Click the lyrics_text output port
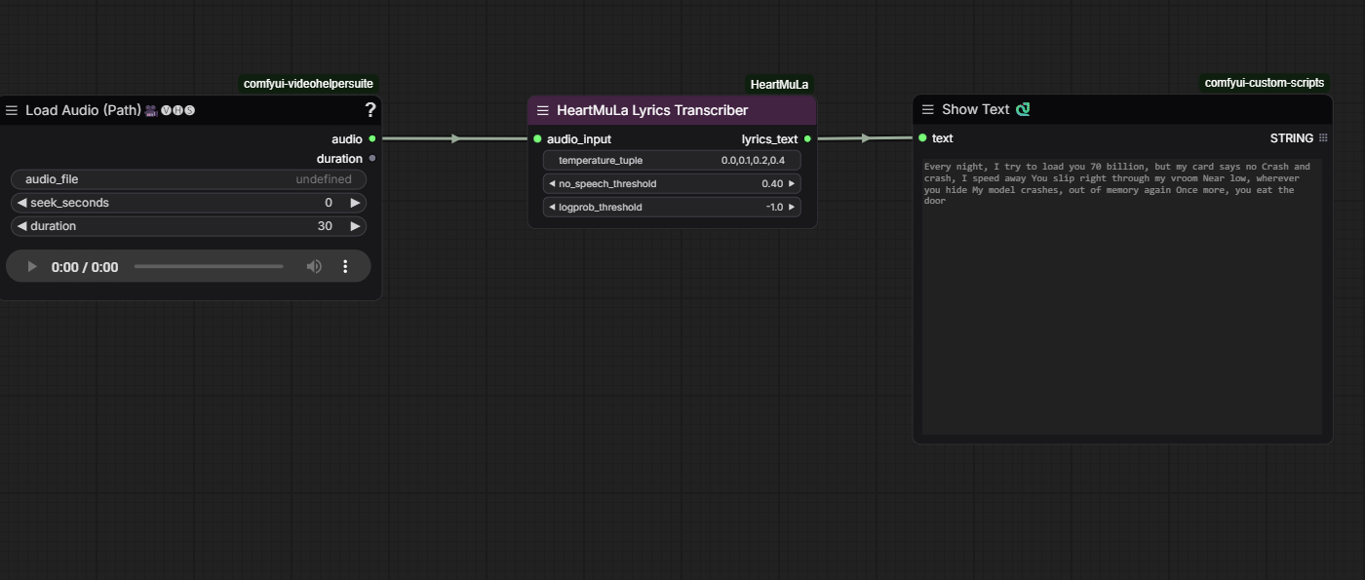 click(807, 139)
